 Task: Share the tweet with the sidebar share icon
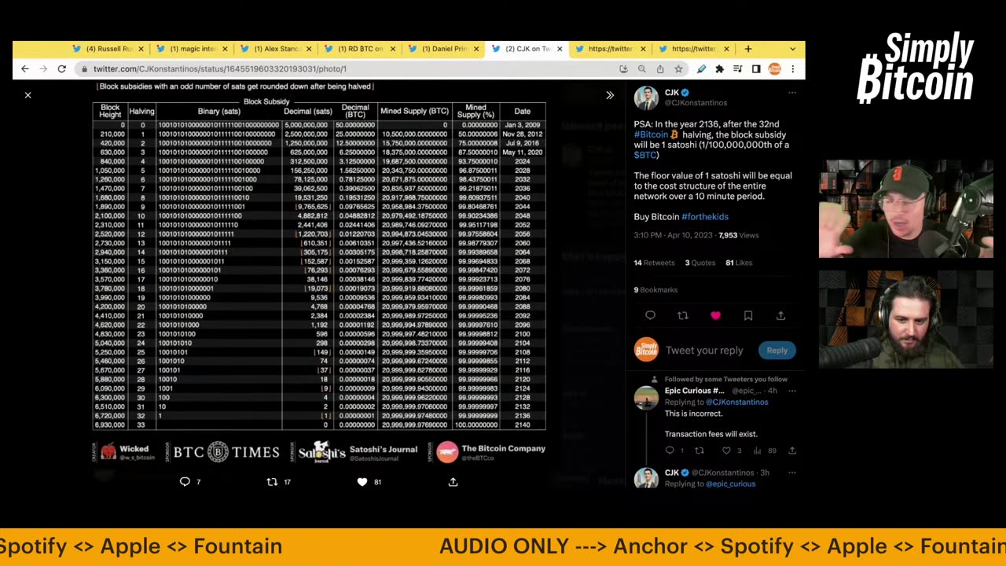pyautogui.click(x=780, y=315)
